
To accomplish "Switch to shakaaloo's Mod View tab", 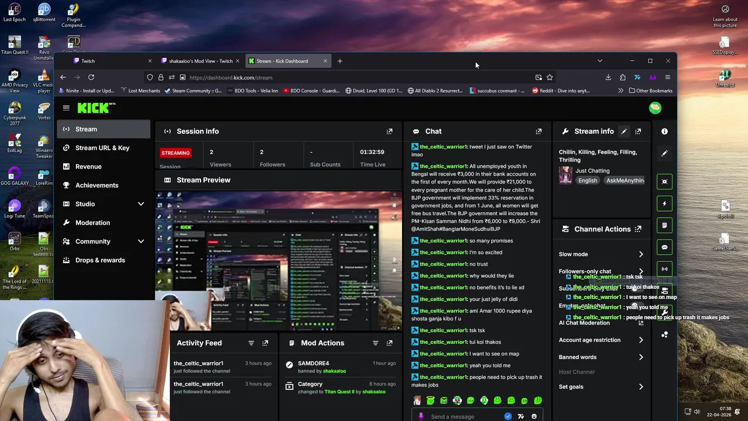I will click(x=200, y=61).
